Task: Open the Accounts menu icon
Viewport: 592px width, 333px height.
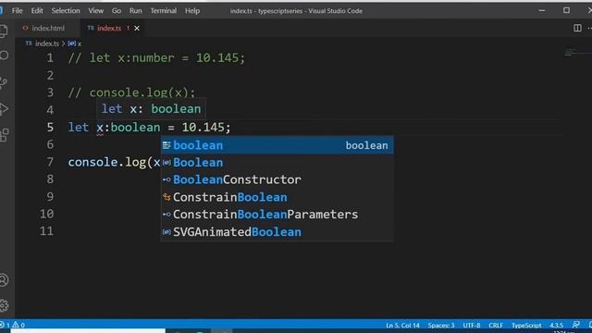Action: (4, 280)
